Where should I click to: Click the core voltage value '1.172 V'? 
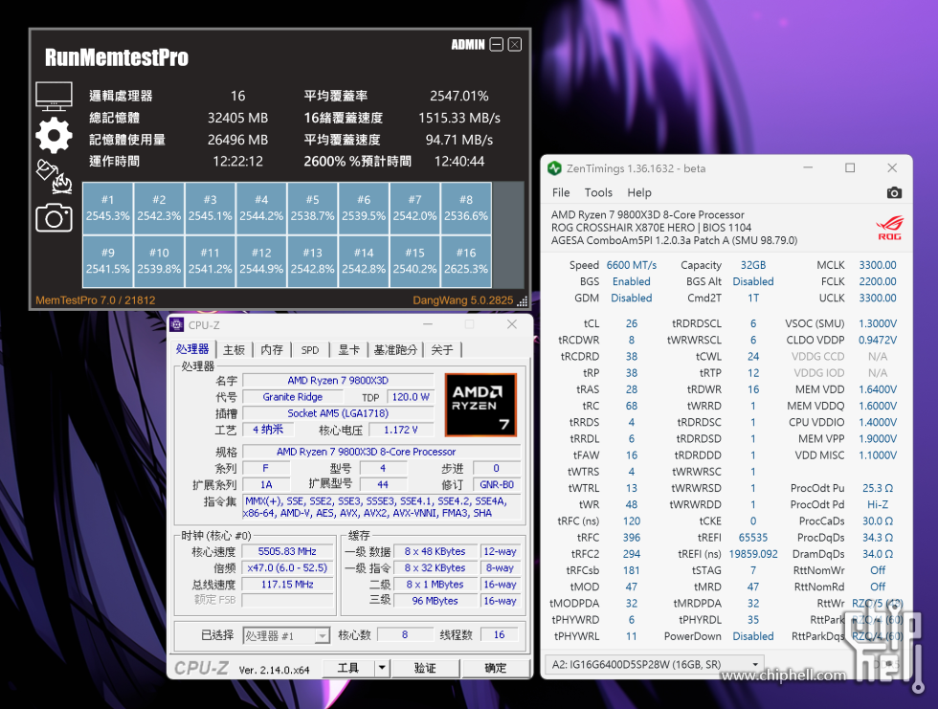click(x=401, y=430)
